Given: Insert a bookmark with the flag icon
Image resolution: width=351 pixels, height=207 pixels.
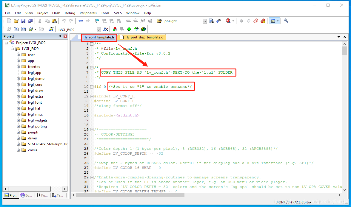Looking at the screenshot, I should point(97,21).
